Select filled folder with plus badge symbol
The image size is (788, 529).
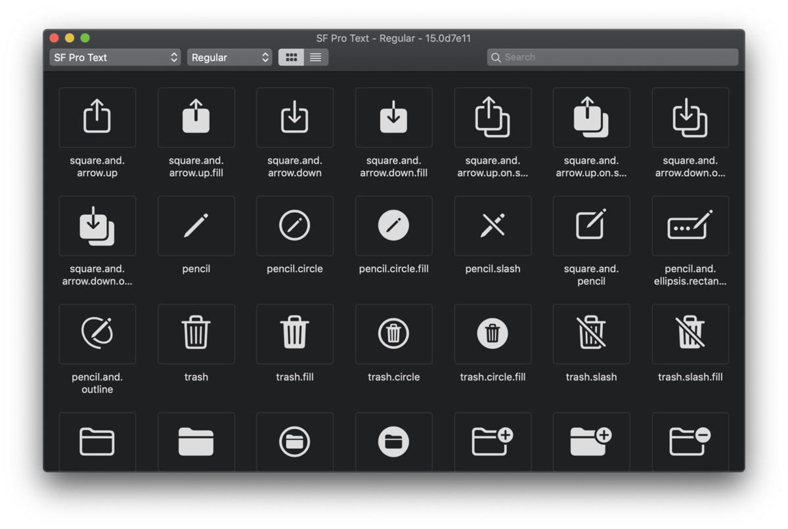coord(592,442)
